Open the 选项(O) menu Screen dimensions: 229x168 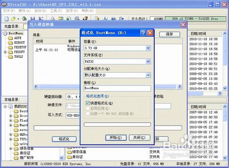point(72,11)
